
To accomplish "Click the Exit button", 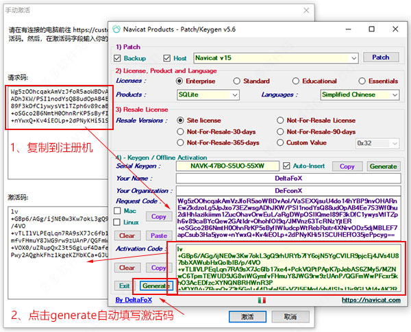I will tap(124, 285).
